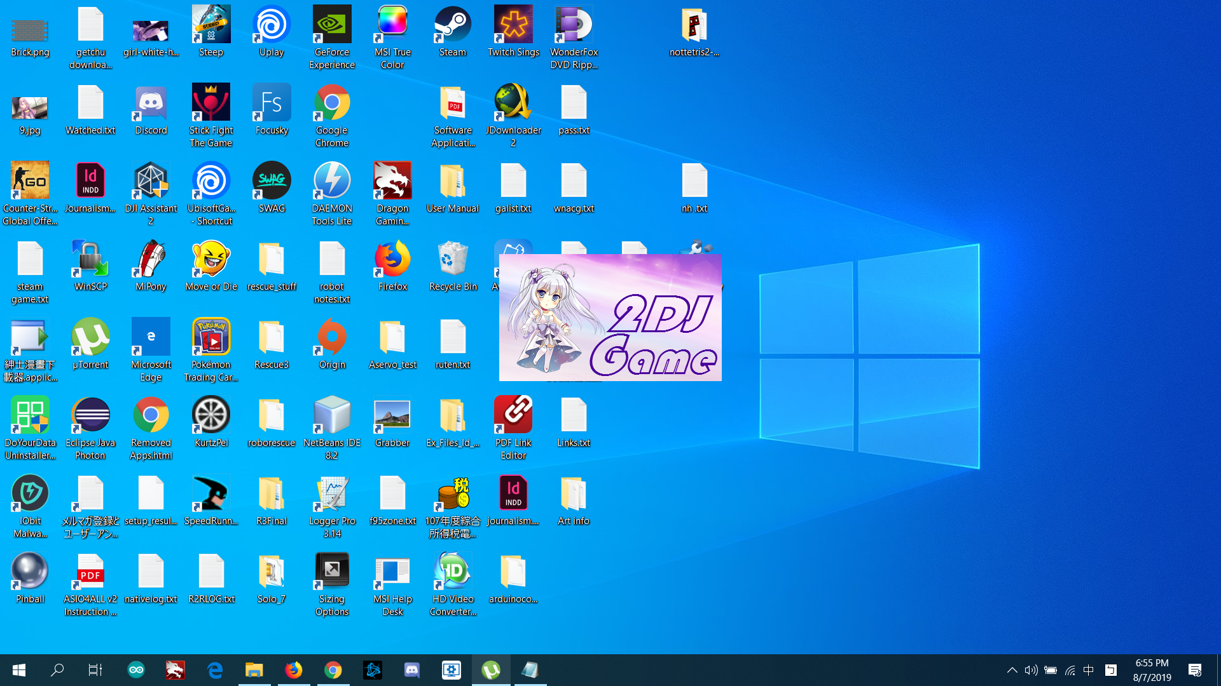Select the Google Chrome desktop icon
Viewport: 1221px width, 686px height.
[x=332, y=116]
